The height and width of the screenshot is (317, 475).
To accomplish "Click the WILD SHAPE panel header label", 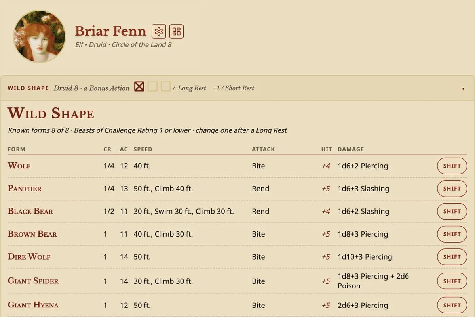I will [28, 88].
